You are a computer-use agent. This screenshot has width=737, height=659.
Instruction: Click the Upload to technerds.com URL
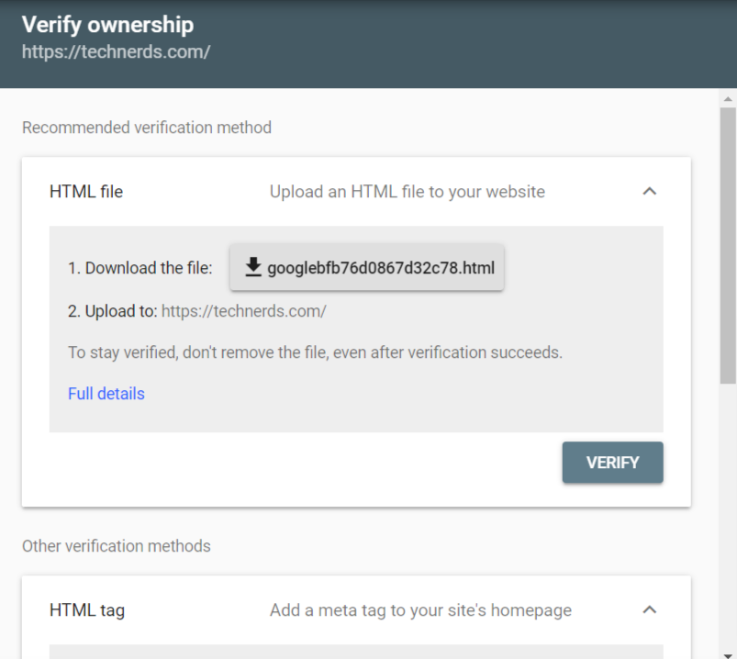click(244, 311)
